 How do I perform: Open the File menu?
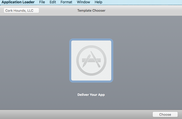(x=42, y=2)
